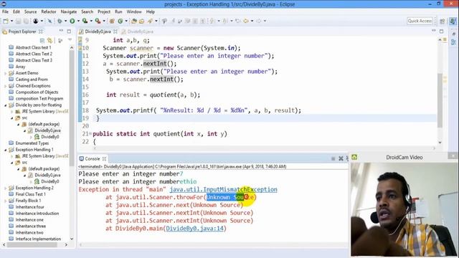Open the Run menu
Screen dimensions: 459x258
pyautogui.click(x=118, y=11)
